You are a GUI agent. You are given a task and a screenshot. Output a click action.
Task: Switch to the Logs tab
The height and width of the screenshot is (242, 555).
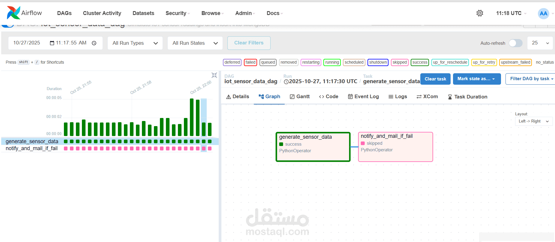[x=397, y=96]
